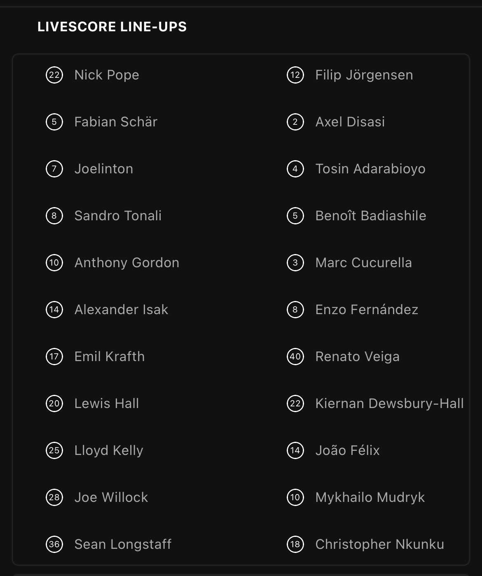Open Axel Disasi's player profile
482x576 pixels.
tap(350, 122)
